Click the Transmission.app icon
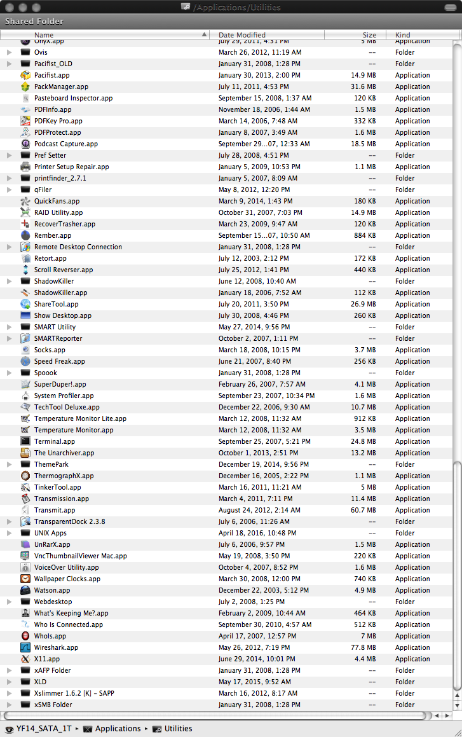This screenshot has width=462, height=737. pyautogui.click(x=25, y=499)
